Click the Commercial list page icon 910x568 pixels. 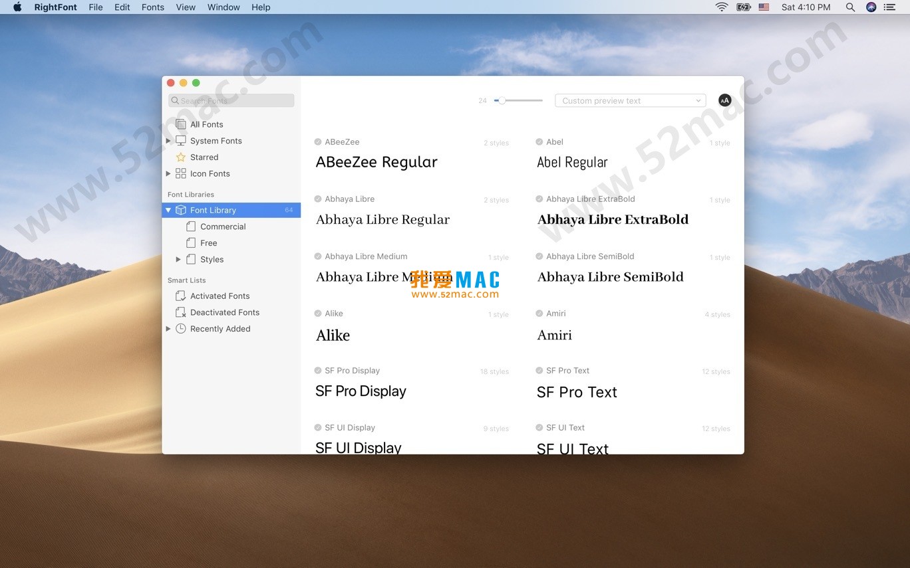[x=191, y=227]
